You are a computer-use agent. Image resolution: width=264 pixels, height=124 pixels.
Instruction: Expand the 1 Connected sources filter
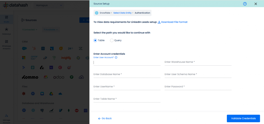(30, 30)
